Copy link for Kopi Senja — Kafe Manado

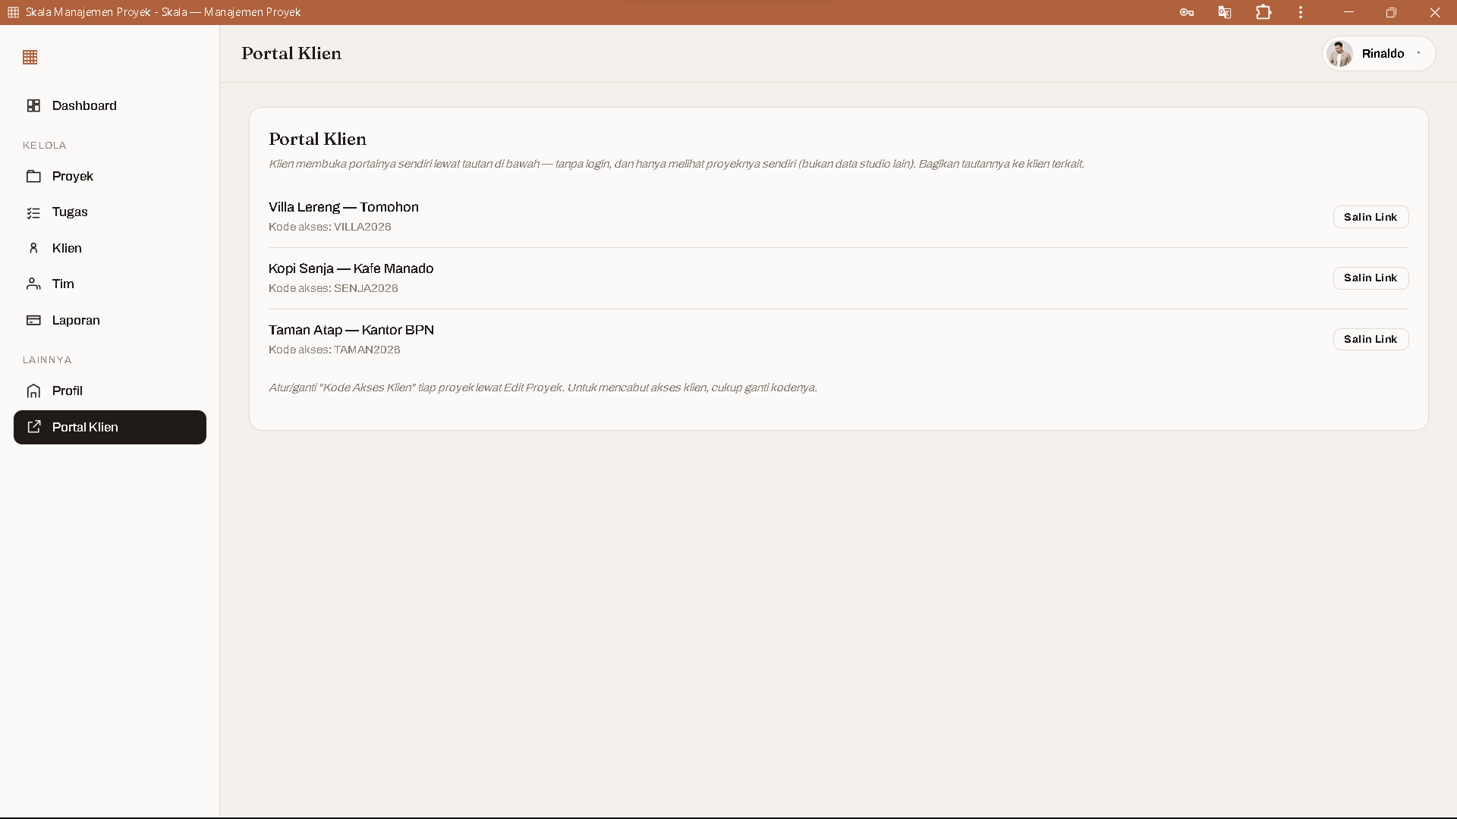coord(1370,278)
